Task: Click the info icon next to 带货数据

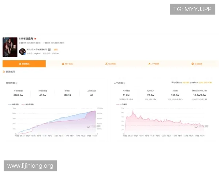Action: (16, 83)
